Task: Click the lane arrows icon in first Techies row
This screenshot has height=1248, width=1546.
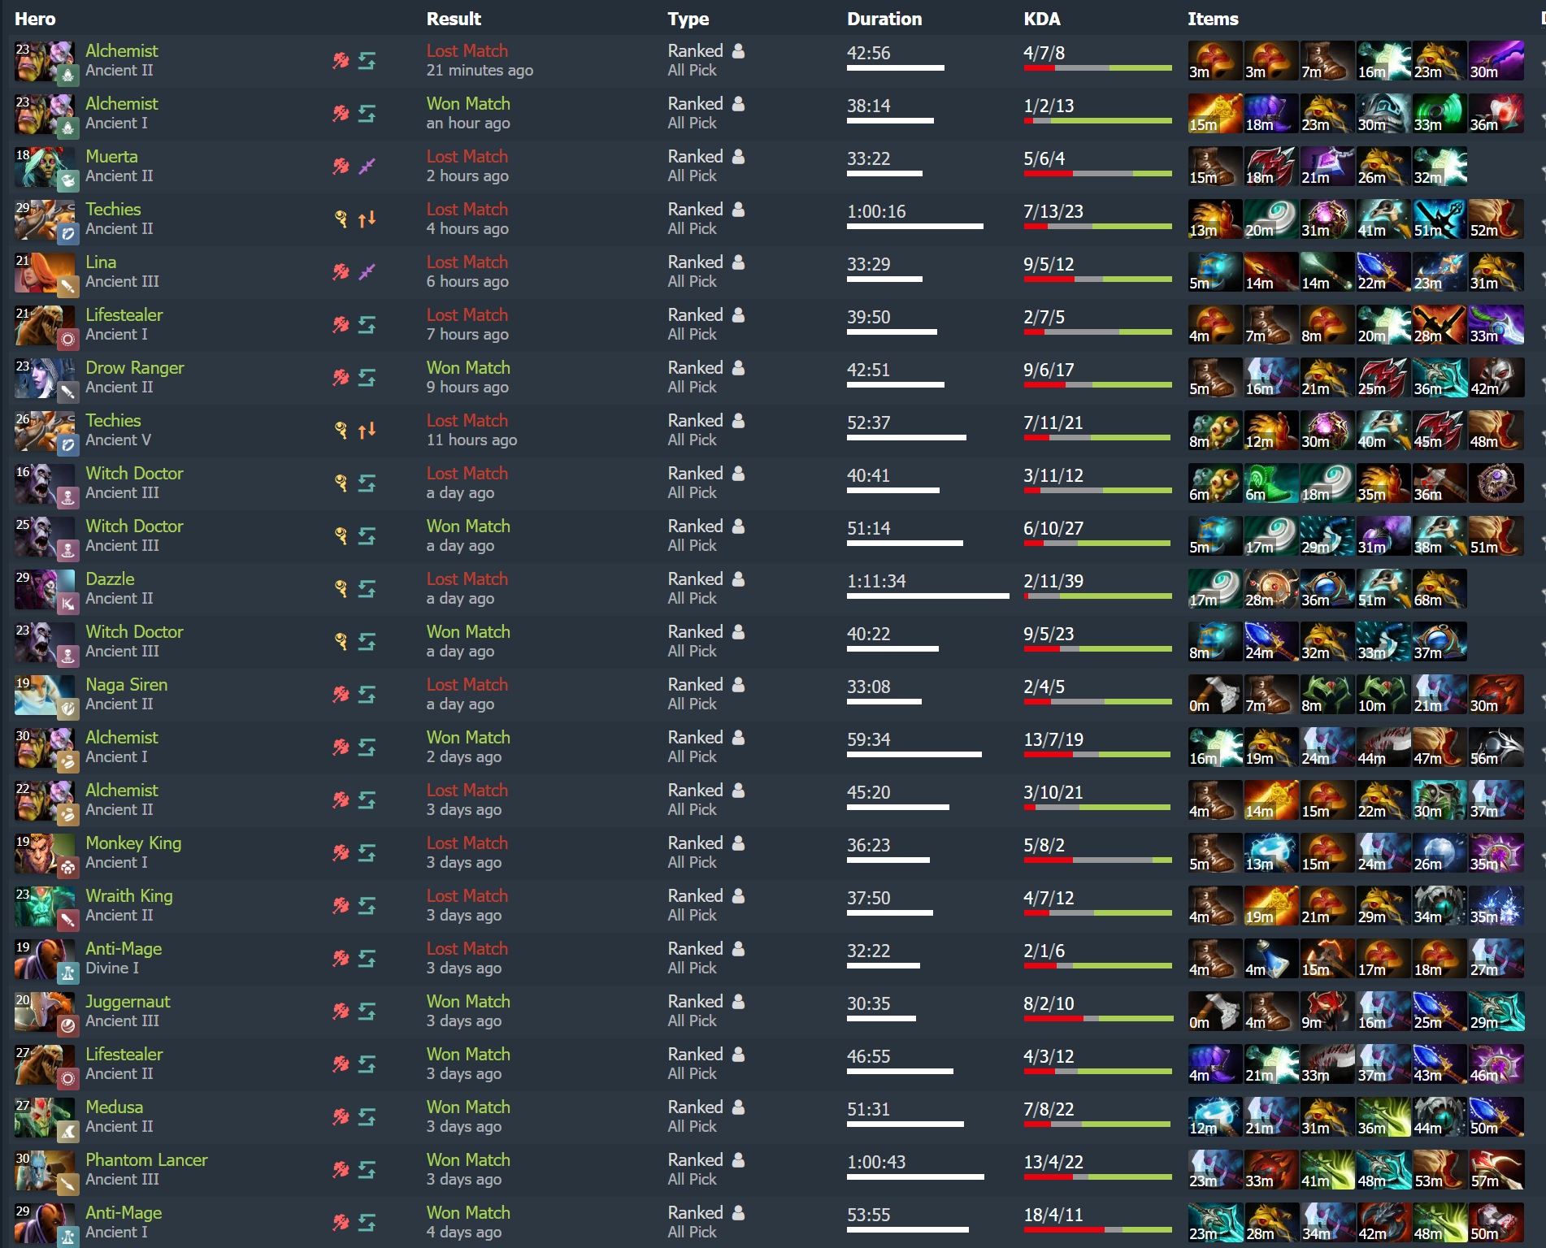Action: pos(367,219)
